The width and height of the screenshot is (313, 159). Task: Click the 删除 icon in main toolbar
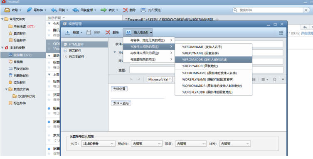[x=125, y=10]
